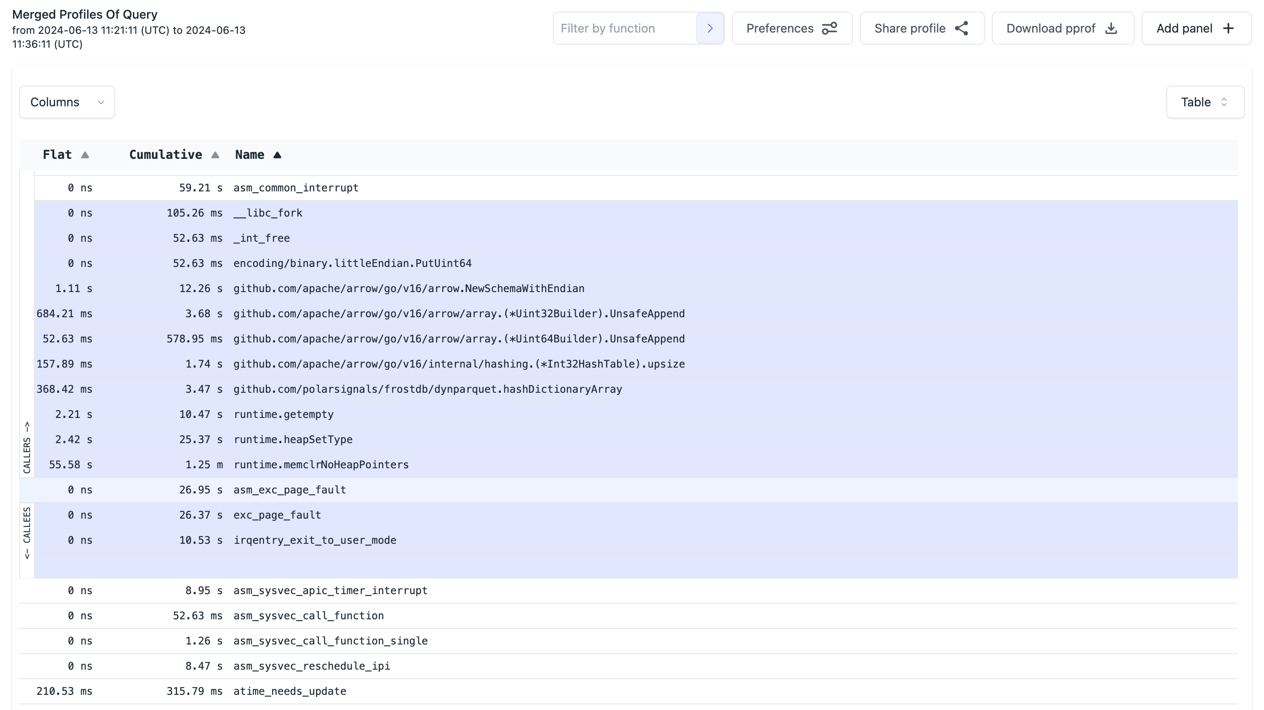
Task: Click the 1.25 m cumulative value
Action: [x=204, y=465]
